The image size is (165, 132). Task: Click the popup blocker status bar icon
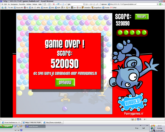(x=138, y=119)
